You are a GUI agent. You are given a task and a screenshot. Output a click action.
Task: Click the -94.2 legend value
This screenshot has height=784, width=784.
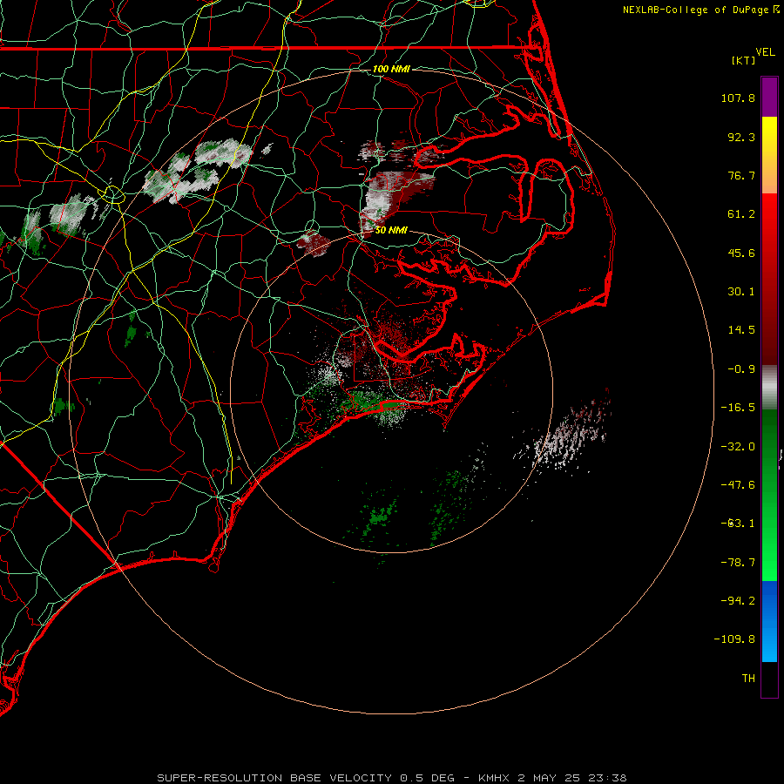(x=738, y=601)
